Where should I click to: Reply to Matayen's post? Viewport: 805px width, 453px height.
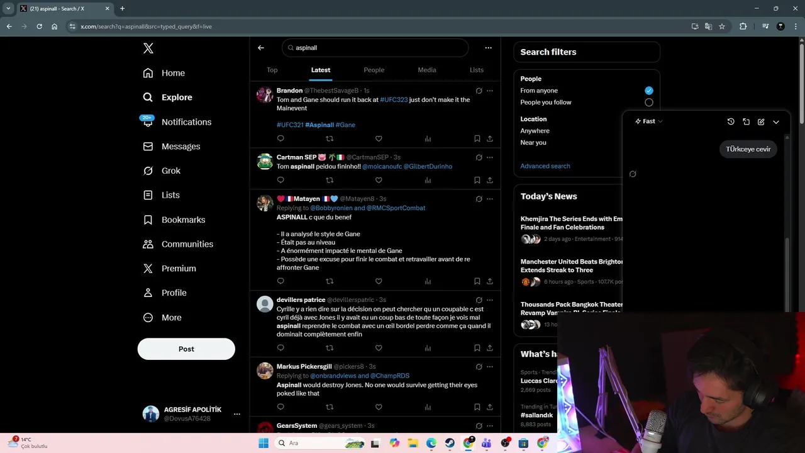coord(280,281)
